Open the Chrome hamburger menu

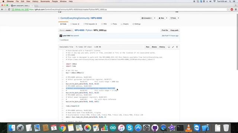[236, 9]
